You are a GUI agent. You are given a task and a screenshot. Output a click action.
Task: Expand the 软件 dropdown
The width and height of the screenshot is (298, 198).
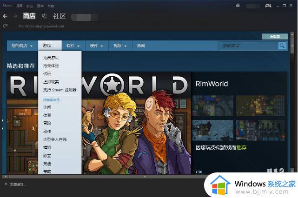pos(73,46)
